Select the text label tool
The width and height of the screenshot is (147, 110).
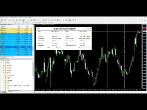coord(23,23)
